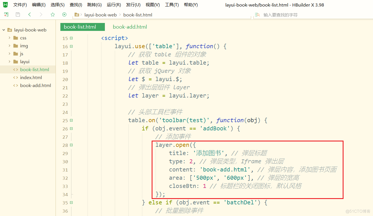Click 'closeBtn' on line 33

pyautogui.click(x=183, y=186)
